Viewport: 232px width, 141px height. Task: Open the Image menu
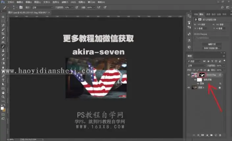coord(29,2)
